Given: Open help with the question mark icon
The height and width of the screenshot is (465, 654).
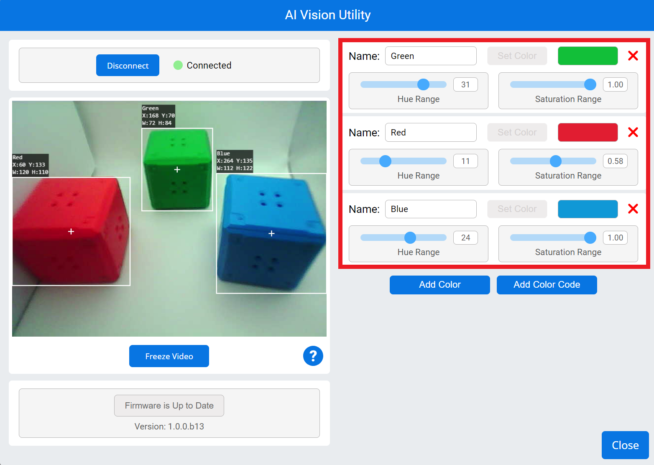Looking at the screenshot, I should point(313,356).
